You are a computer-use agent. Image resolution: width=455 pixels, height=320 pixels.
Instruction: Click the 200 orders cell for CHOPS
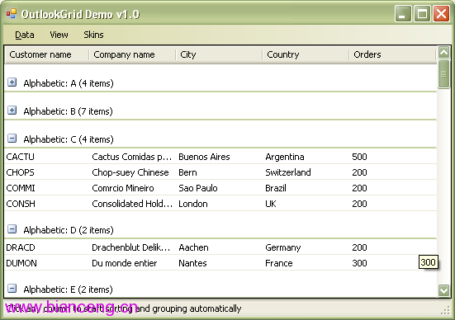click(394, 172)
